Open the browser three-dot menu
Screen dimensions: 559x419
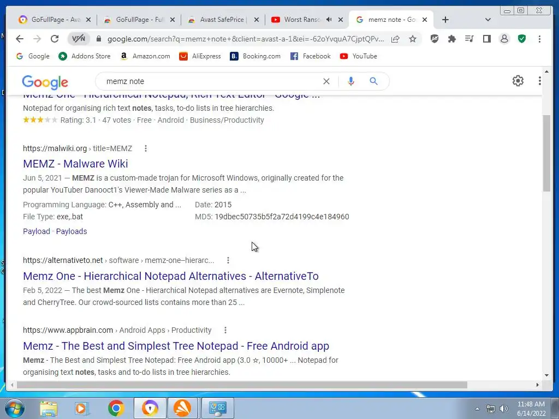[539, 39]
